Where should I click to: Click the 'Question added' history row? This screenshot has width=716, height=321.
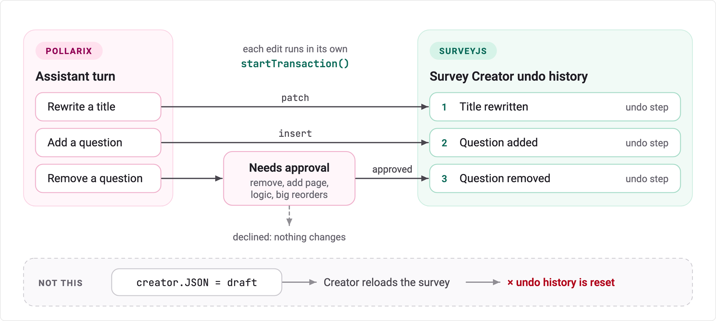(x=555, y=143)
